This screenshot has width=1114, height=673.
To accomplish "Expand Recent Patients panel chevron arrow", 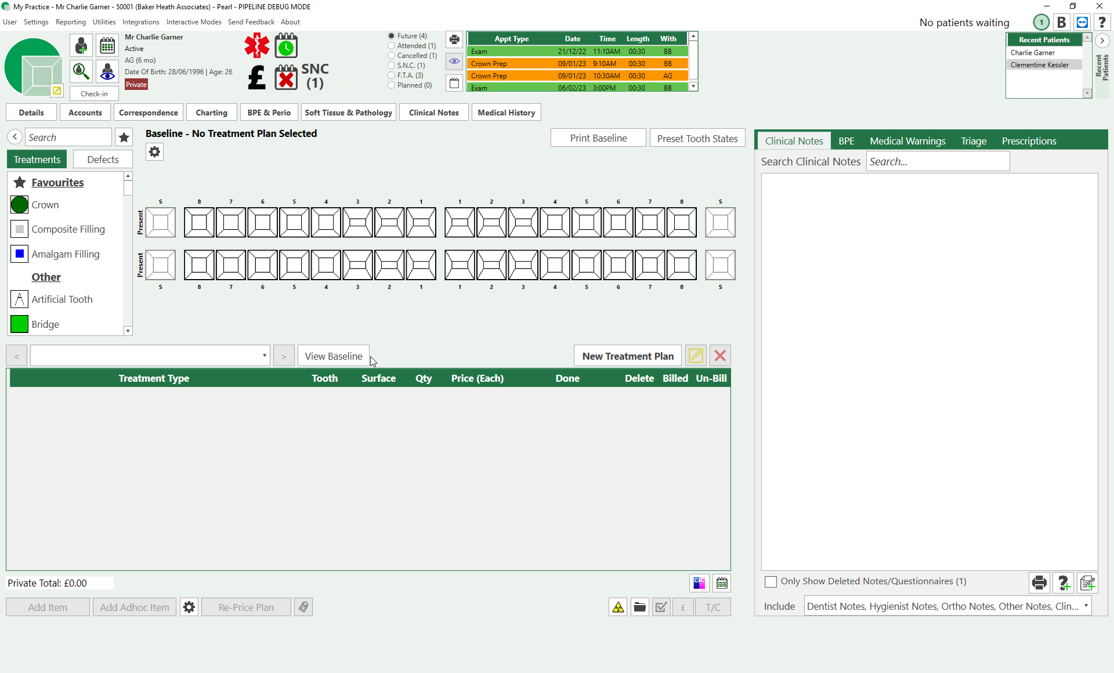I will (x=1102, y=41).
